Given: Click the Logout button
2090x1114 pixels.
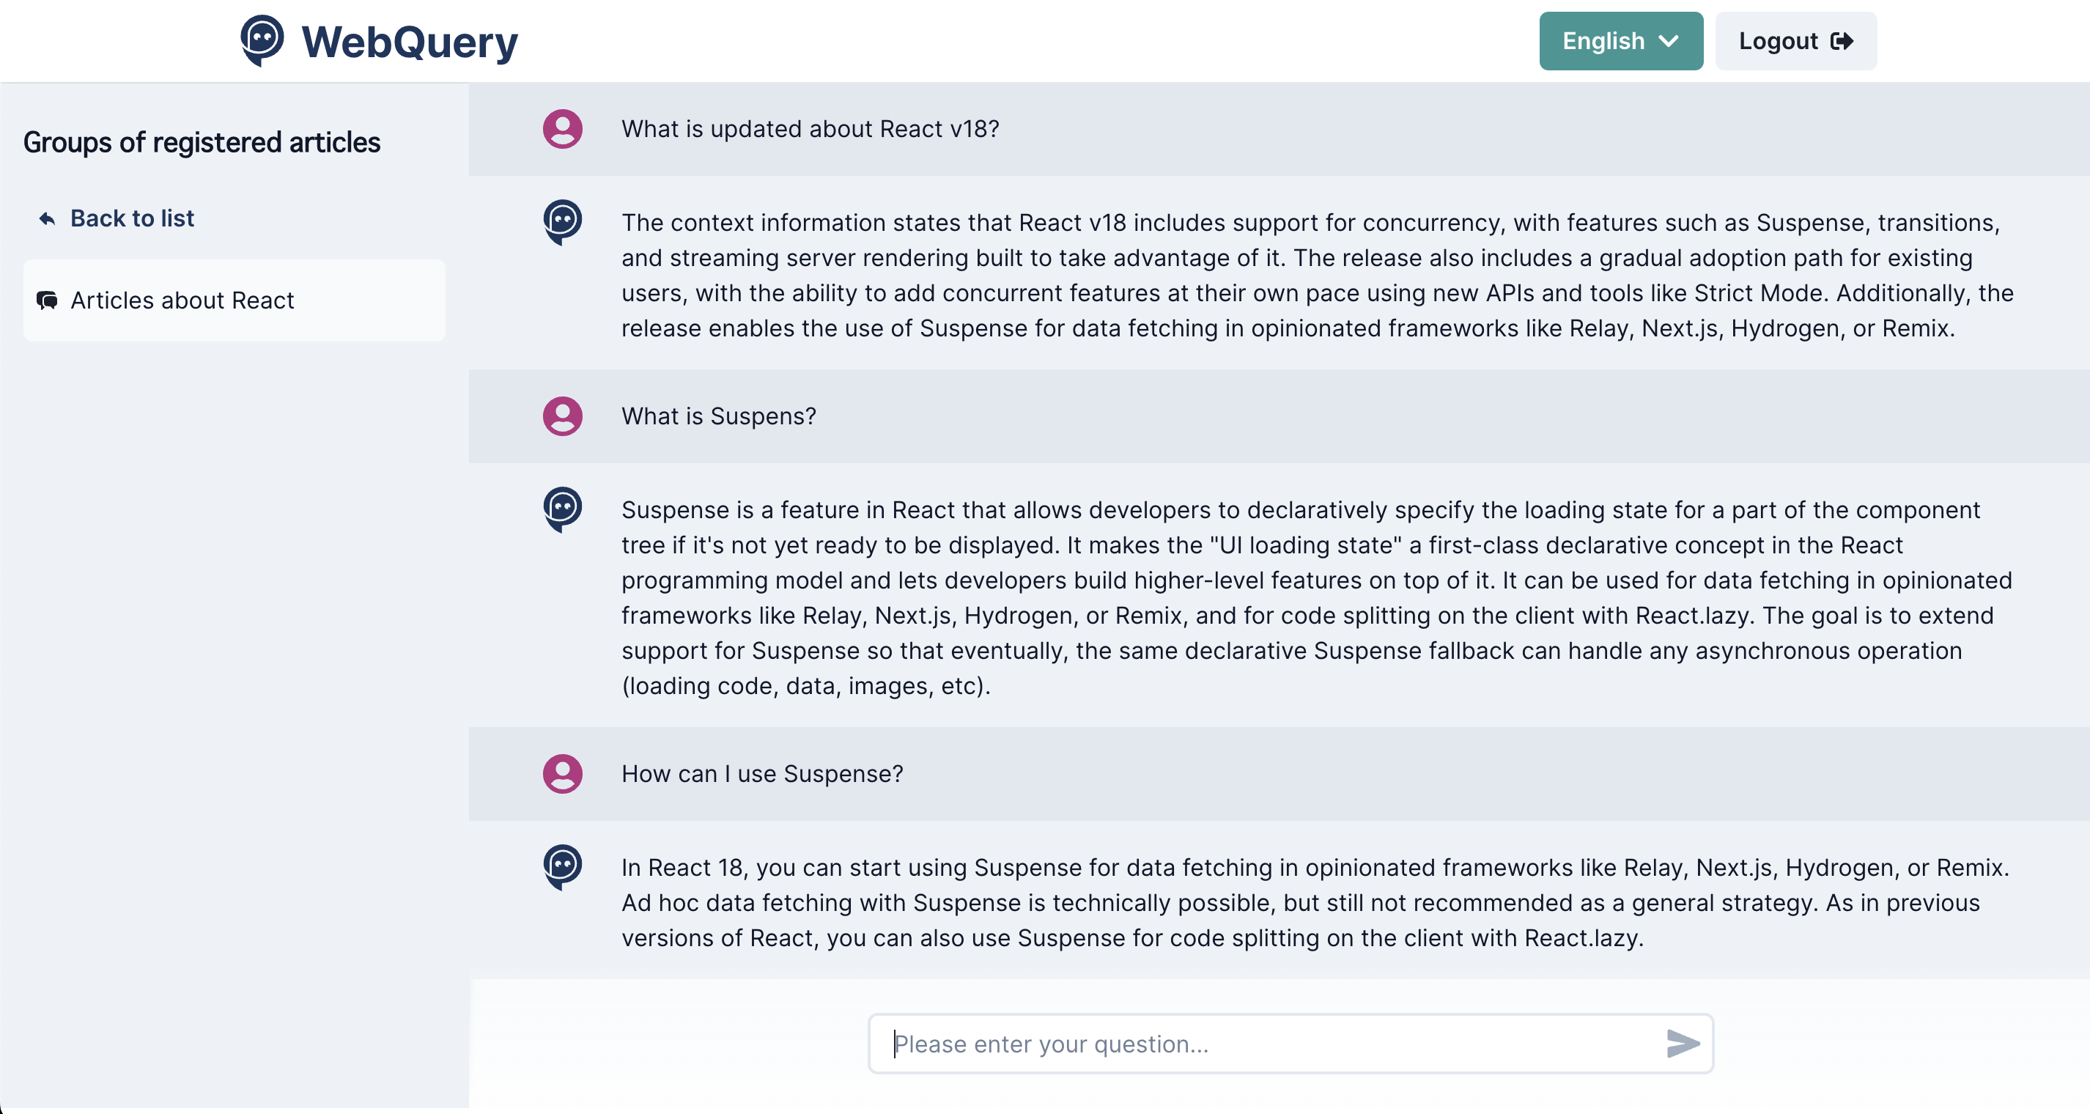Looking at the screenshot, I should 1795,40.
